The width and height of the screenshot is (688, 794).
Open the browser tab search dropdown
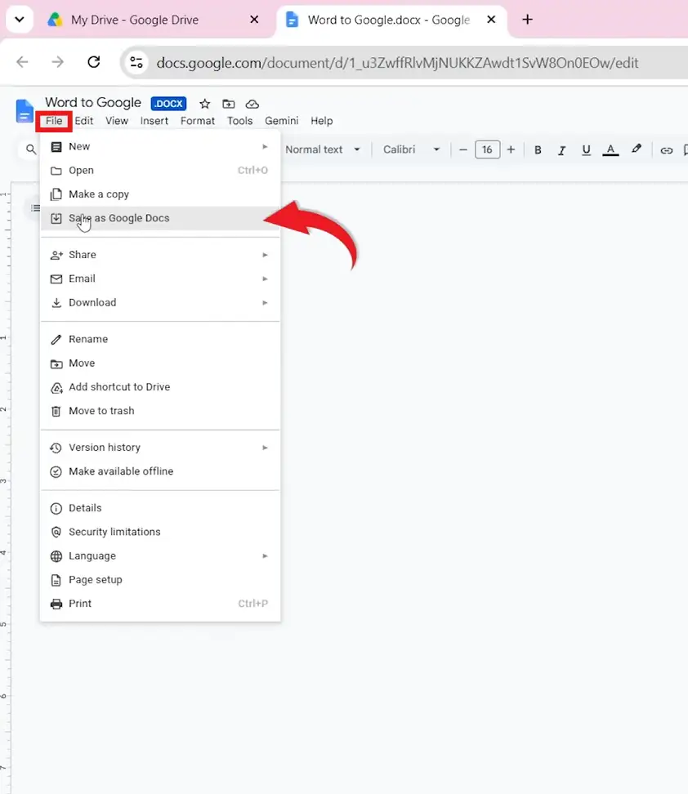20,20
